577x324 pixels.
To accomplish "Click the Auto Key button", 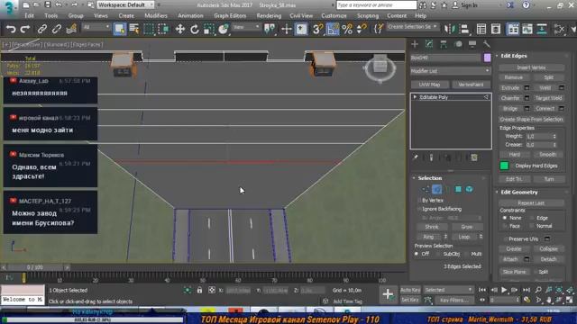I will [410, 290].
